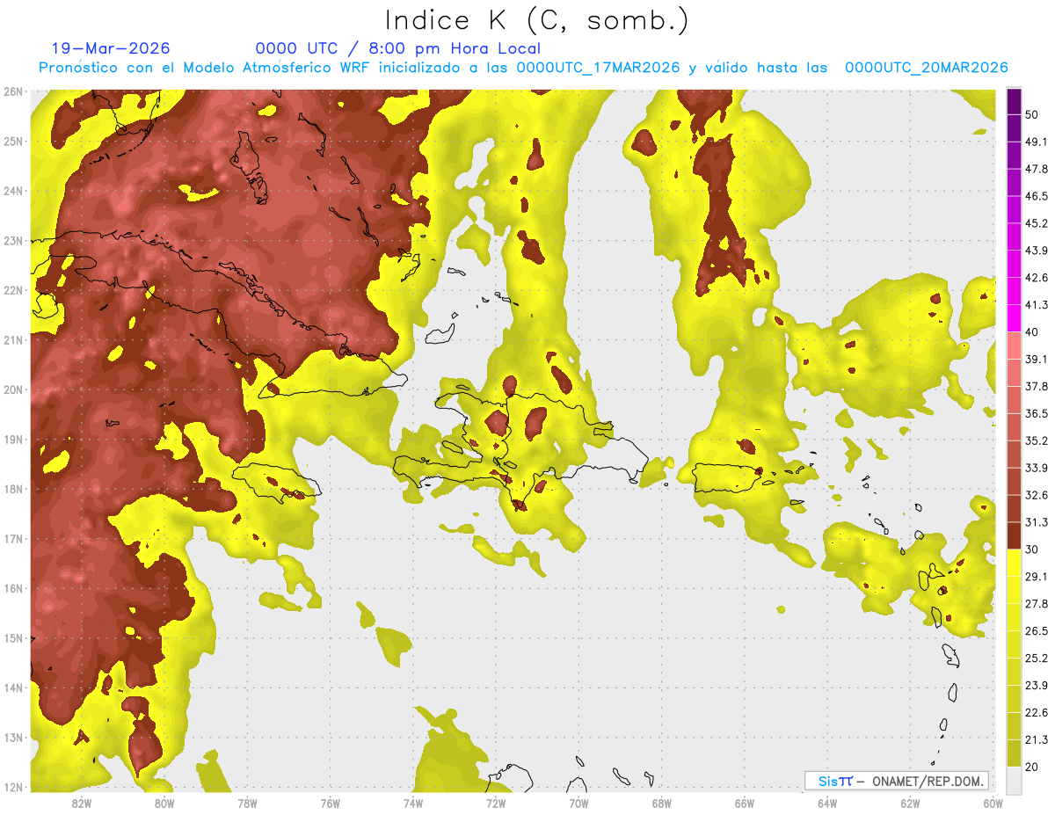Click the colorbar label "25.2"

[x=1037, y=659]
